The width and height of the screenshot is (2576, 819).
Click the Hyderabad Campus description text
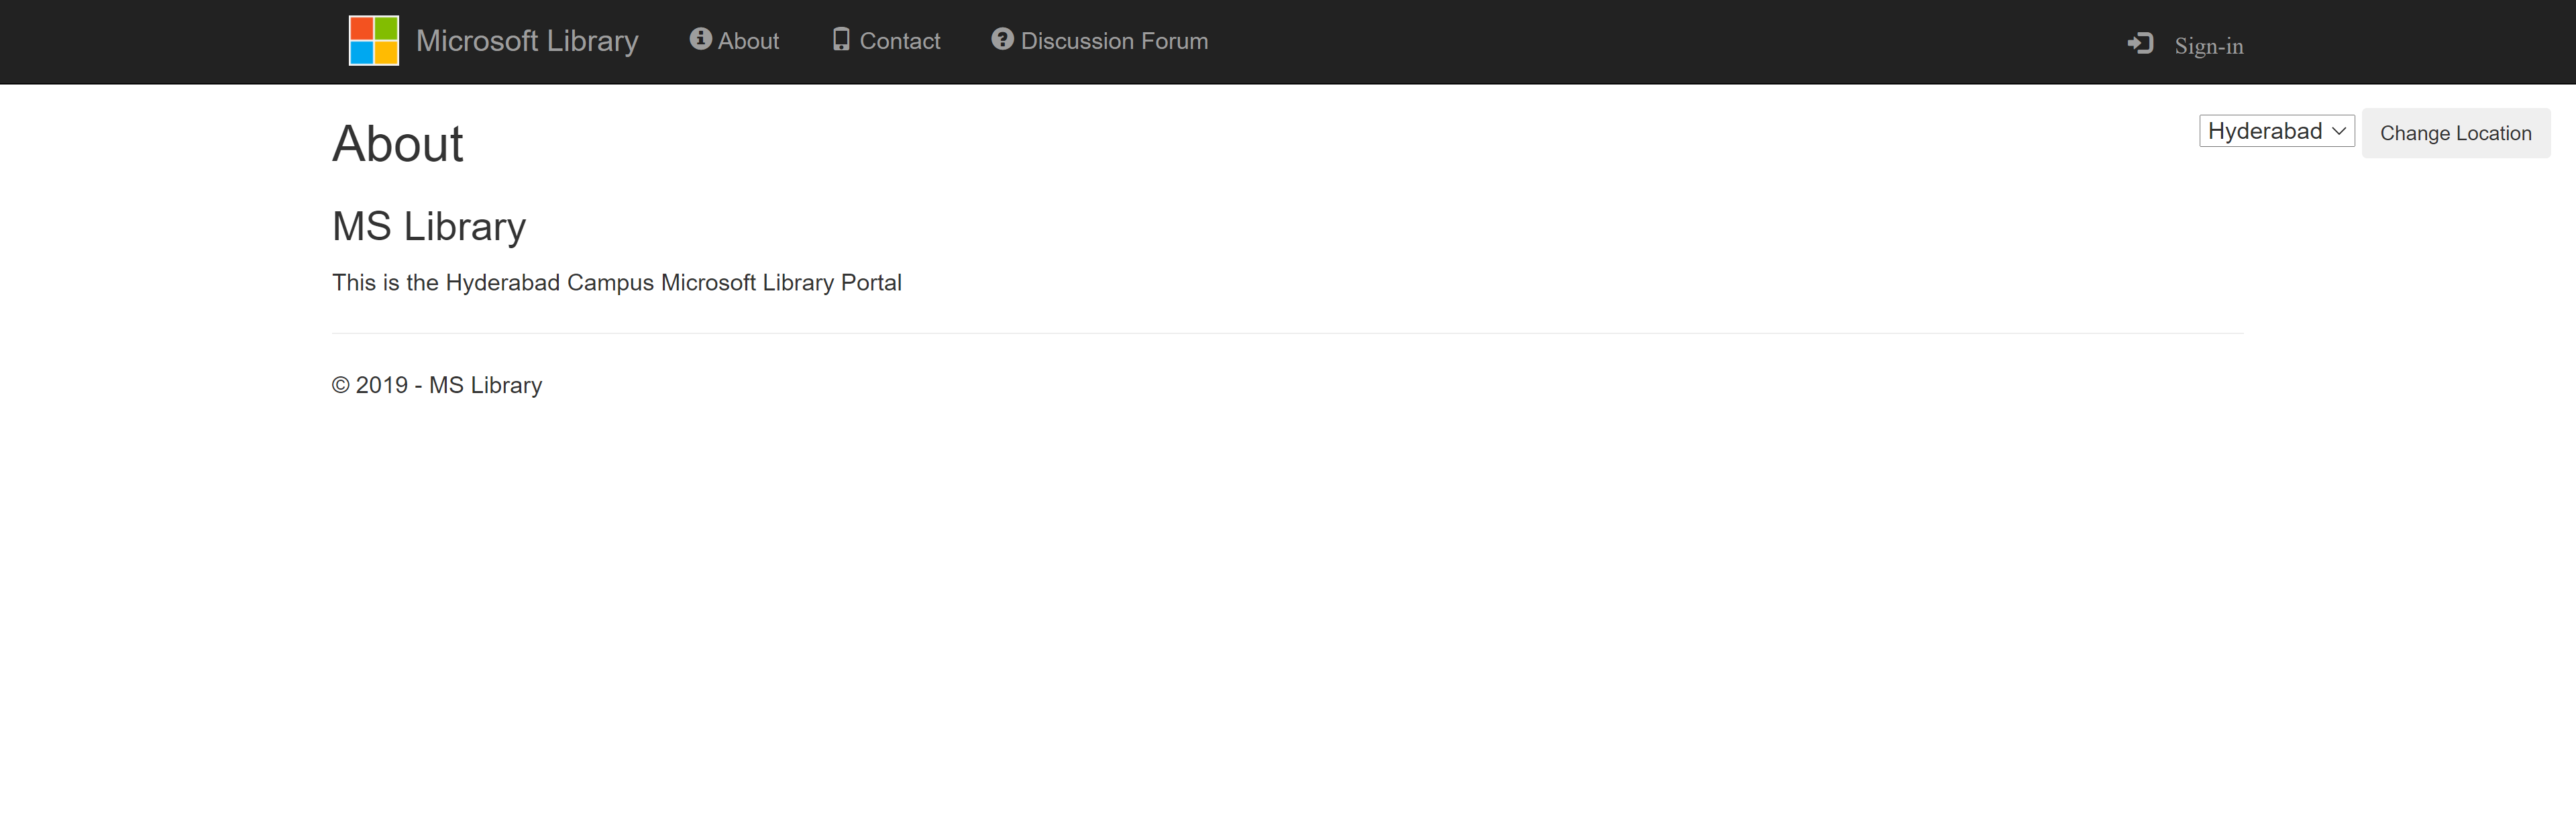tap(617, 283)
